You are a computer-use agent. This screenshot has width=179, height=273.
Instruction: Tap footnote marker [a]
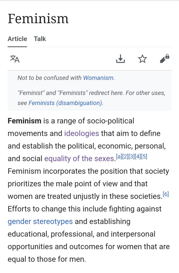(119, 157)
